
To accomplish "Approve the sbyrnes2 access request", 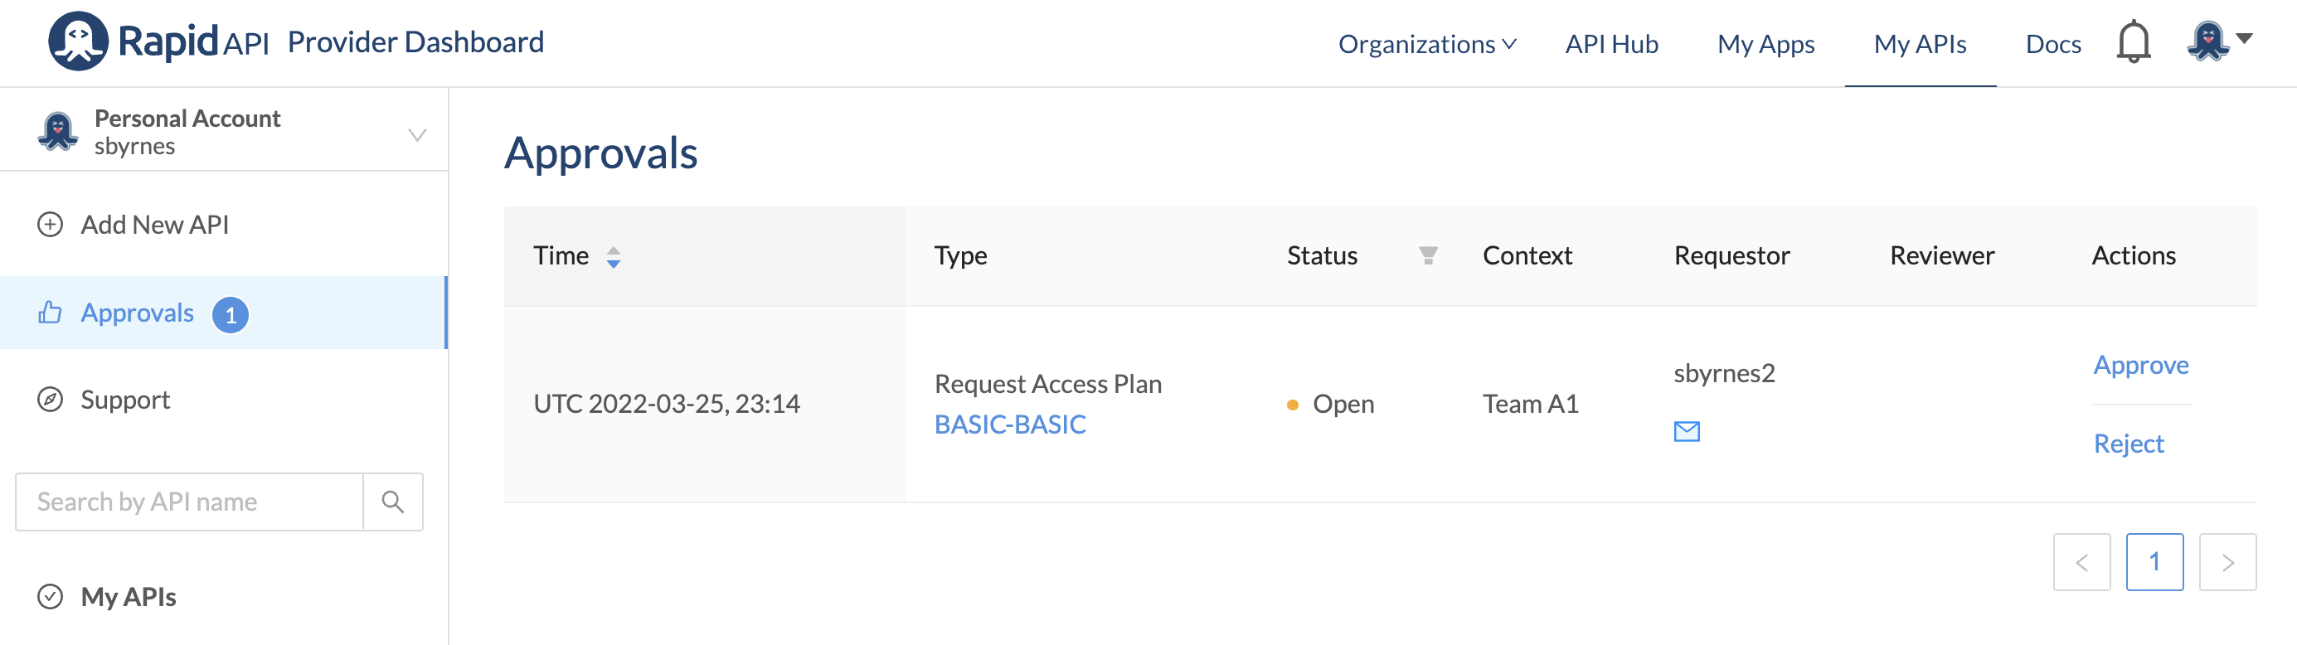I will [2140, 366].
